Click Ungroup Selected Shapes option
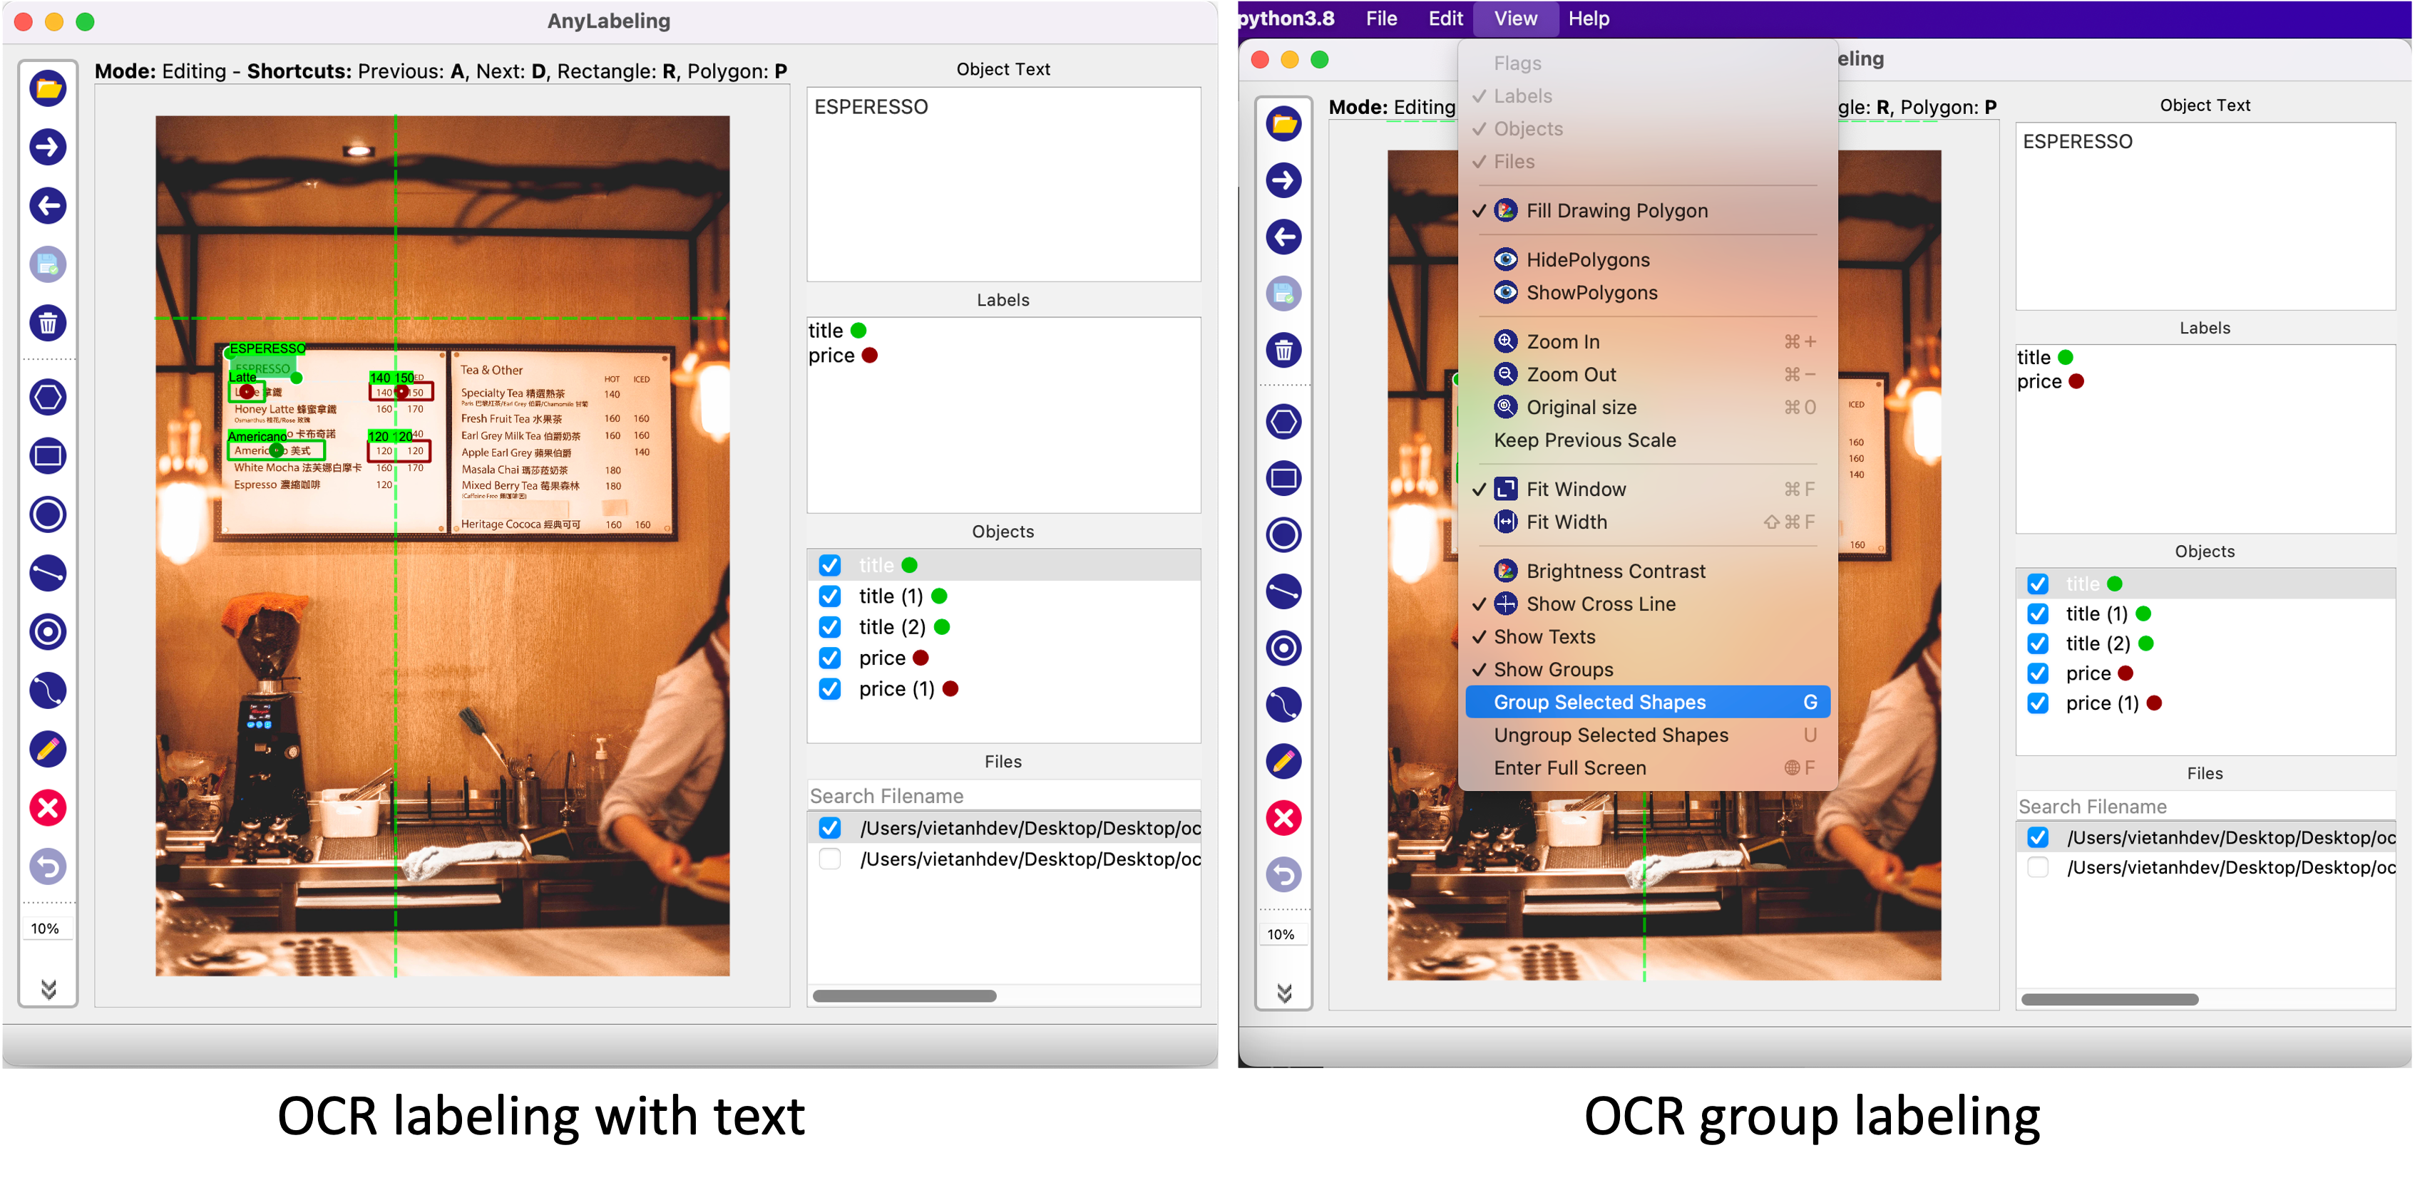Viewport: 2415px width, 1185px height. 1609,734
